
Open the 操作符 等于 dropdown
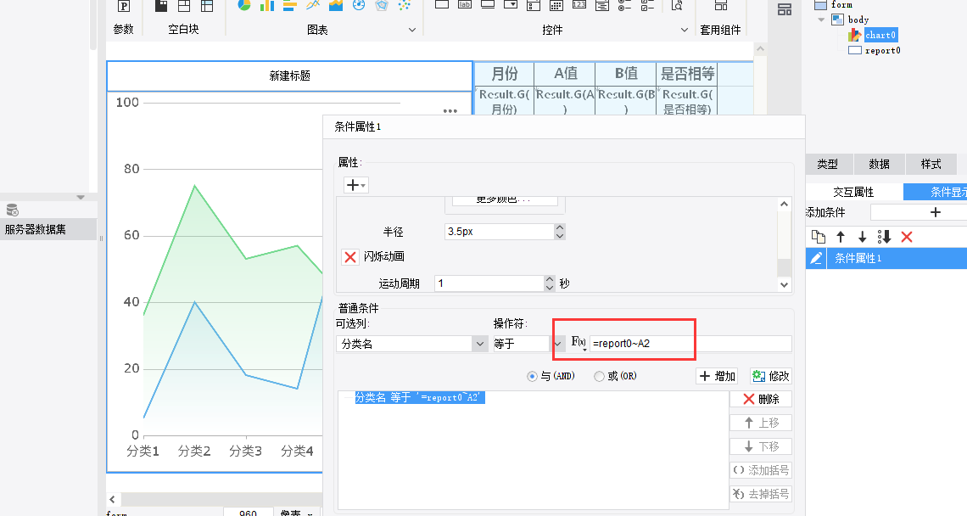click(x=557, y=344)
